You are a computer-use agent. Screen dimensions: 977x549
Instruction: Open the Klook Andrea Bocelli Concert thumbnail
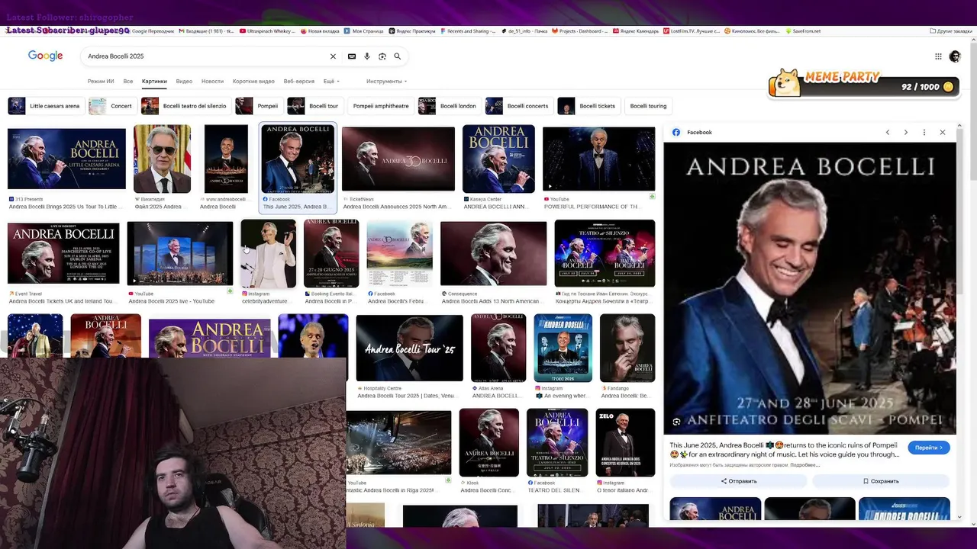(488, 442)
